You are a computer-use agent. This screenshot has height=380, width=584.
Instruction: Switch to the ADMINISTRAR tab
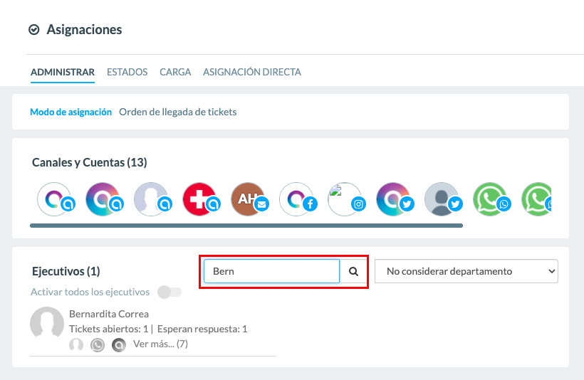click(63, 72)
